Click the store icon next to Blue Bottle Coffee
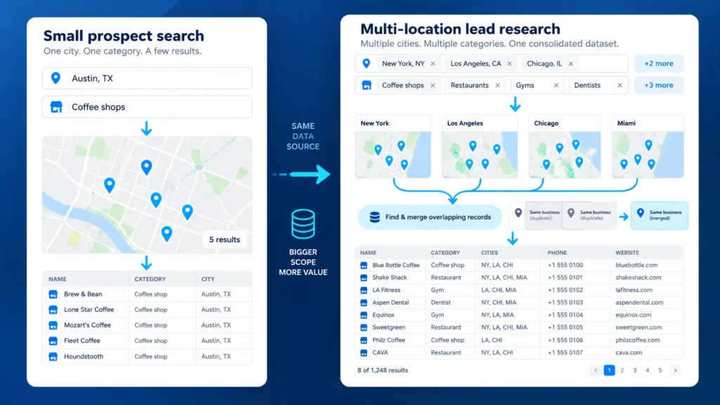 pos(364,265)
